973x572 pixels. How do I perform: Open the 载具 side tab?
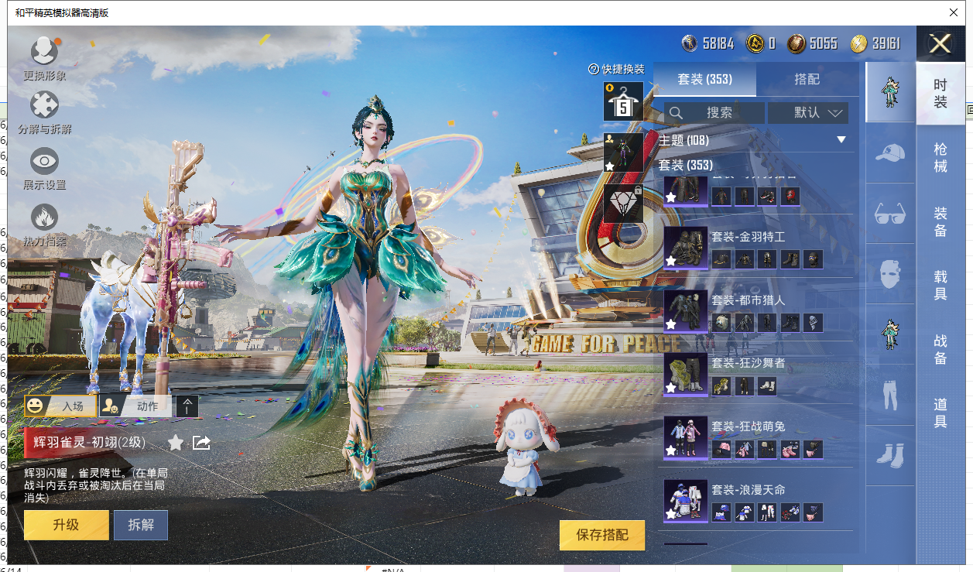(940, 285)
